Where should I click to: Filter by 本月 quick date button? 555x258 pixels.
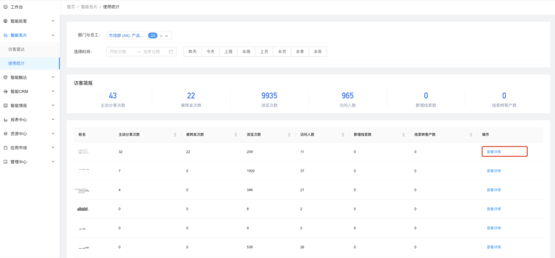(282, 52)
